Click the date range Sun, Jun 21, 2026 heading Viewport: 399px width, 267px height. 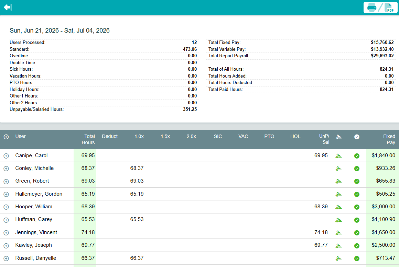(x=60, y=31)
